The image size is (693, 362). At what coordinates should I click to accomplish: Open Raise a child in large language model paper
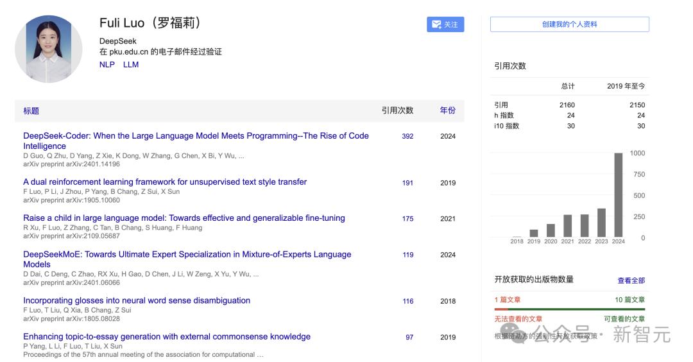coord(184,218)
